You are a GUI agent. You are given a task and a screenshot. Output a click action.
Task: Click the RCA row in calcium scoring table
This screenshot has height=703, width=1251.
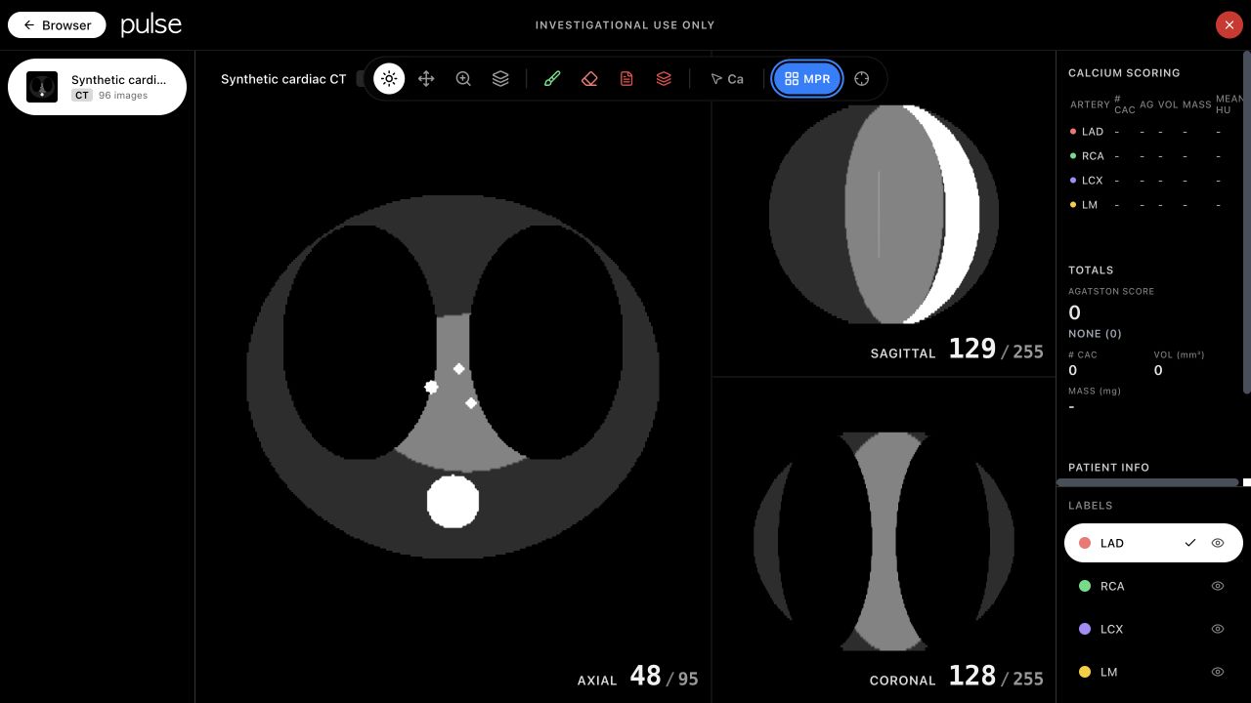1156,156
